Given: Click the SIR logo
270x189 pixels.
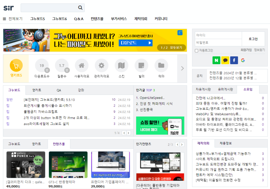Looking at the screenshot, I should coord(9,8).
